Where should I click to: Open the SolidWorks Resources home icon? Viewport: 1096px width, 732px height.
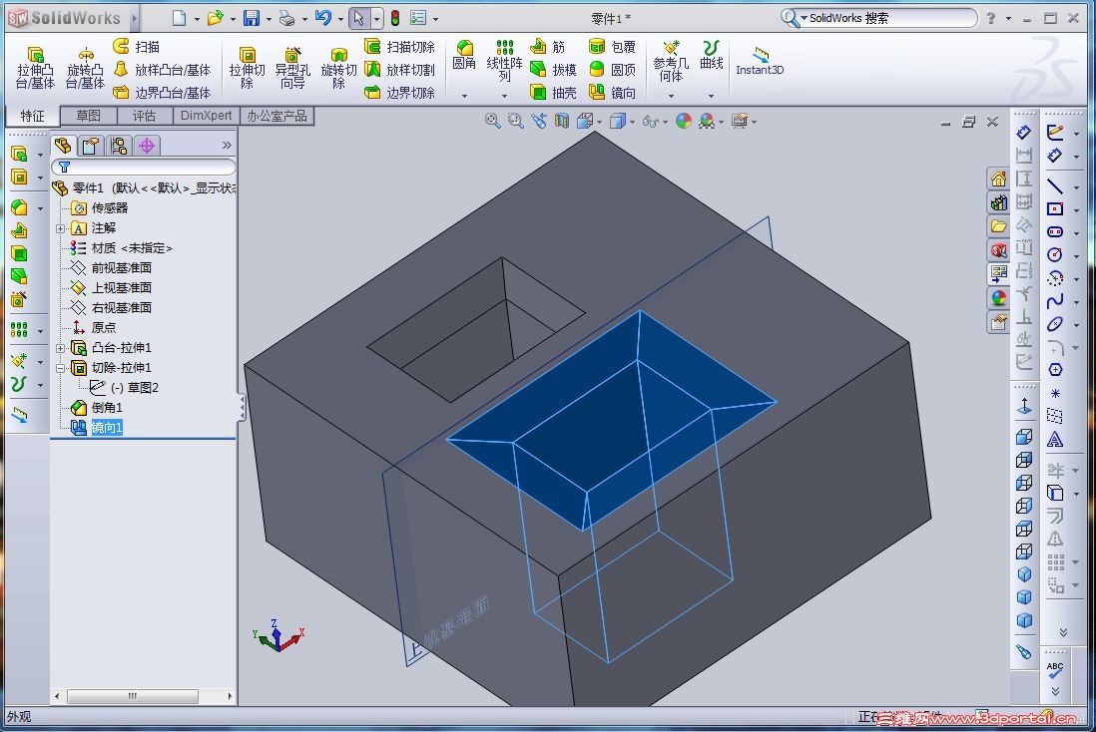point(998,179)
